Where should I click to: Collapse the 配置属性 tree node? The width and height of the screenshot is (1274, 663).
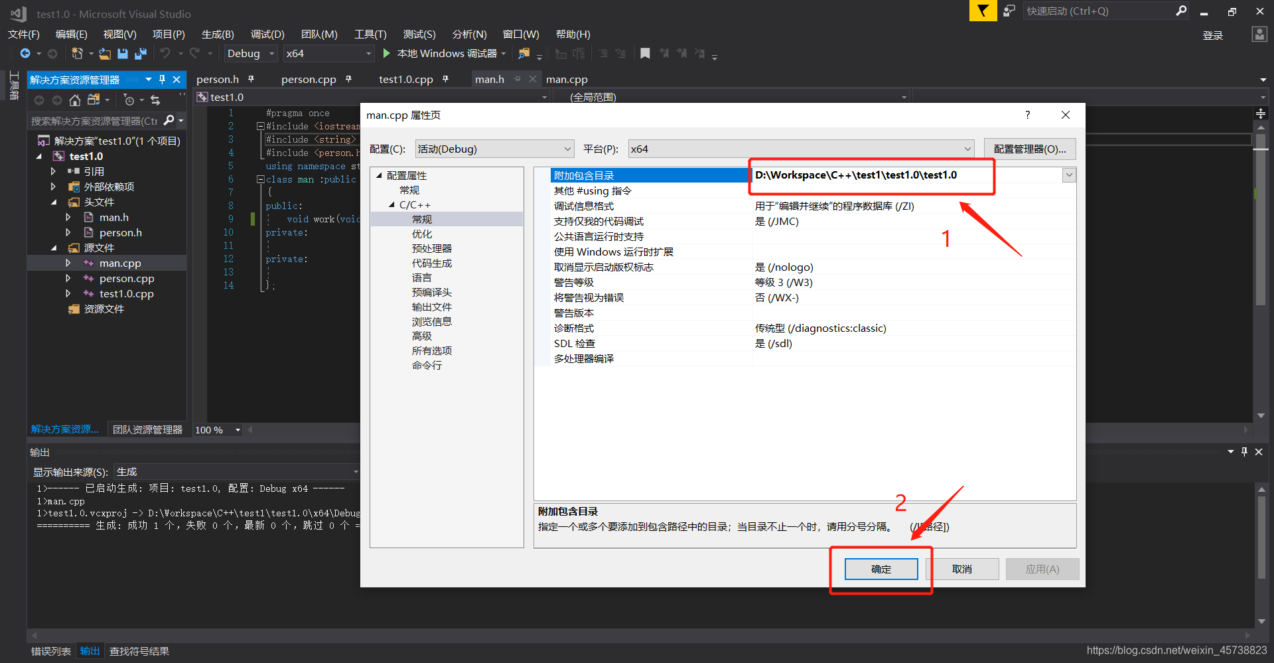point(380,176)
